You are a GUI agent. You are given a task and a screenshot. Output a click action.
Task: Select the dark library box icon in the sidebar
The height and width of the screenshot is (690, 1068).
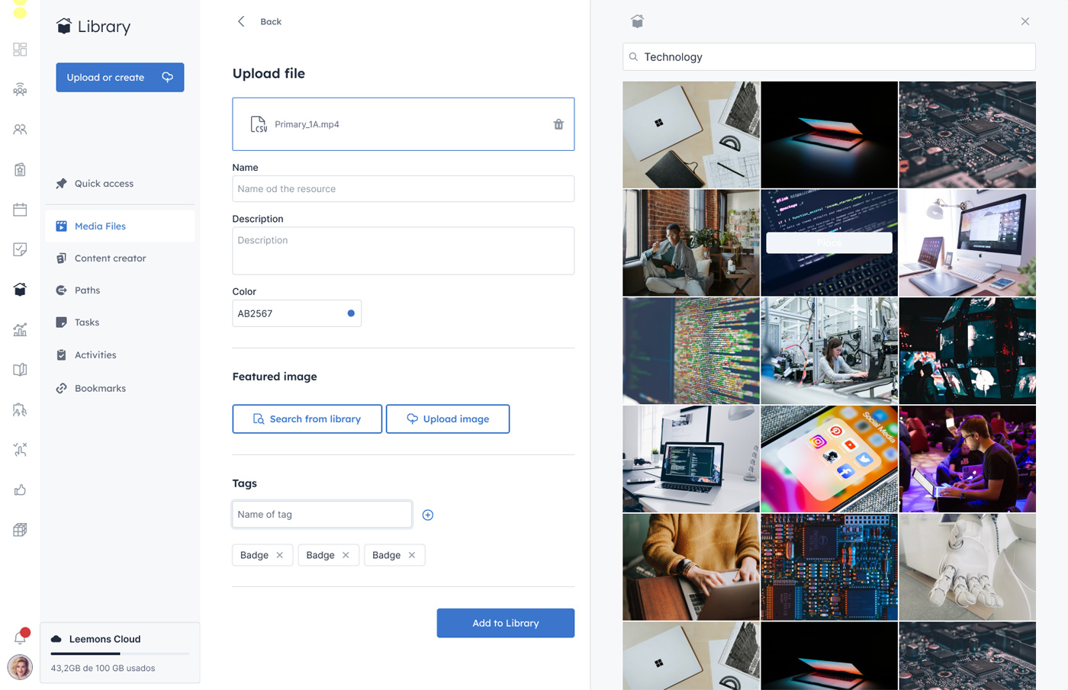20,290
